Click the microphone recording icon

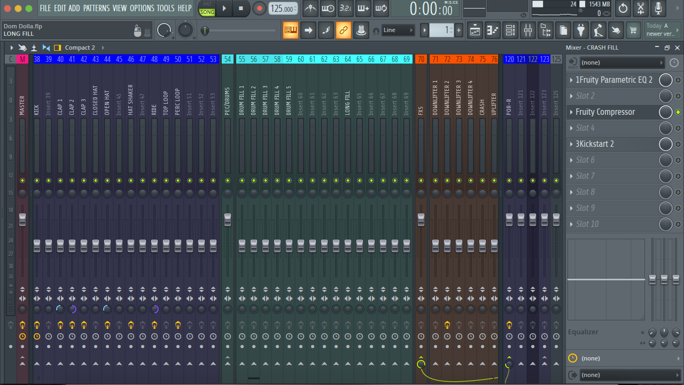pos(658,9)
